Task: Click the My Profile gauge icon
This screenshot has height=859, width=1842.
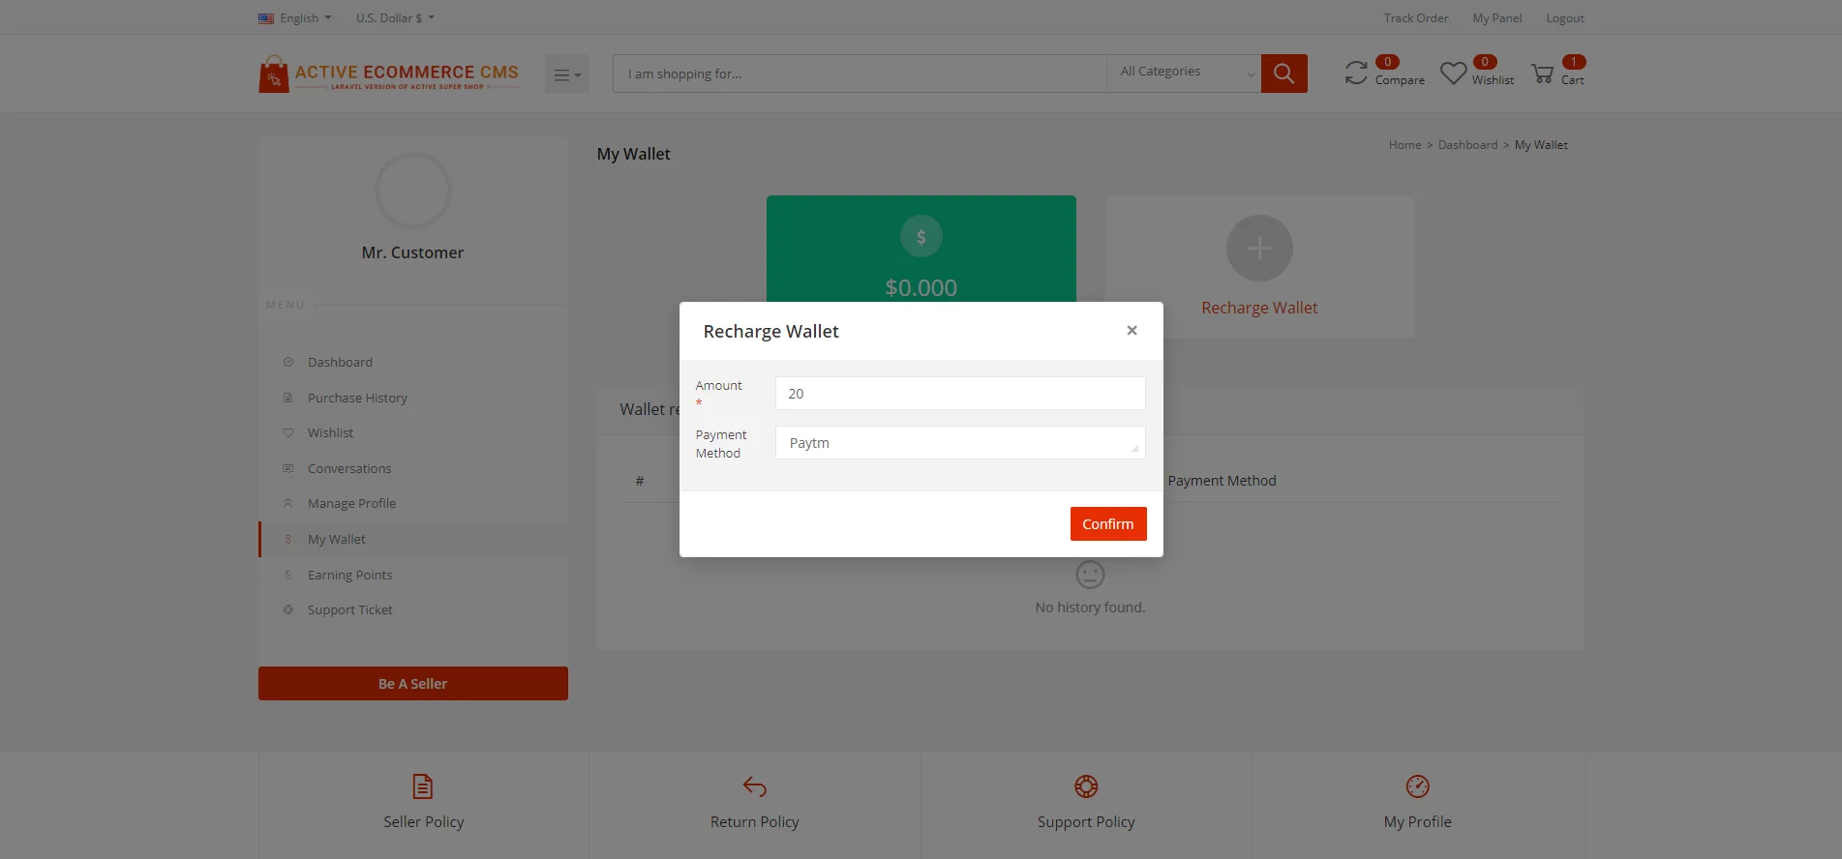Action: [x=1417, y=786]
